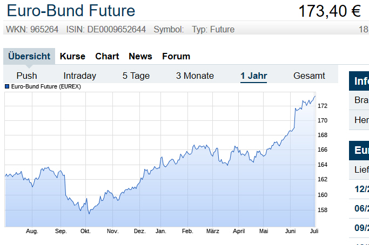
Task: Select the 1 Jahr chart range
Action: [254, 76]
